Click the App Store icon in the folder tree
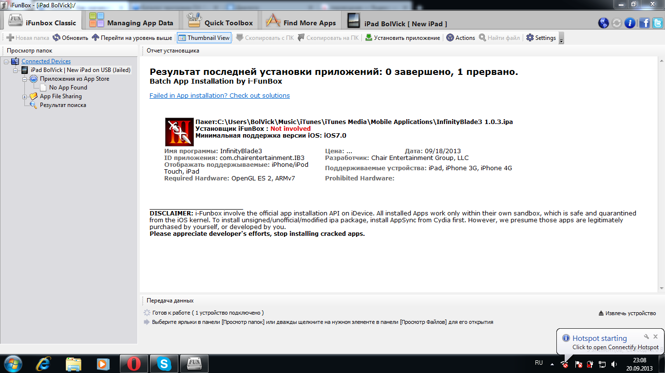The height and width of the screenshot is (373, 665). (34, 79)
